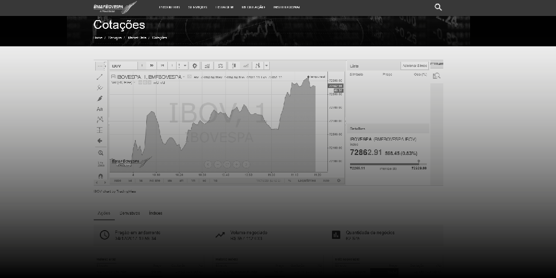Screen dimensions: 556x278
Task: Zoom in chart with round plus button
Action: click(x=236, y=165)
